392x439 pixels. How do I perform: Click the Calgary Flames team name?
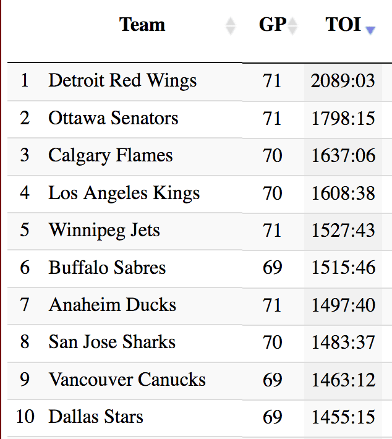tap(111, 155)
